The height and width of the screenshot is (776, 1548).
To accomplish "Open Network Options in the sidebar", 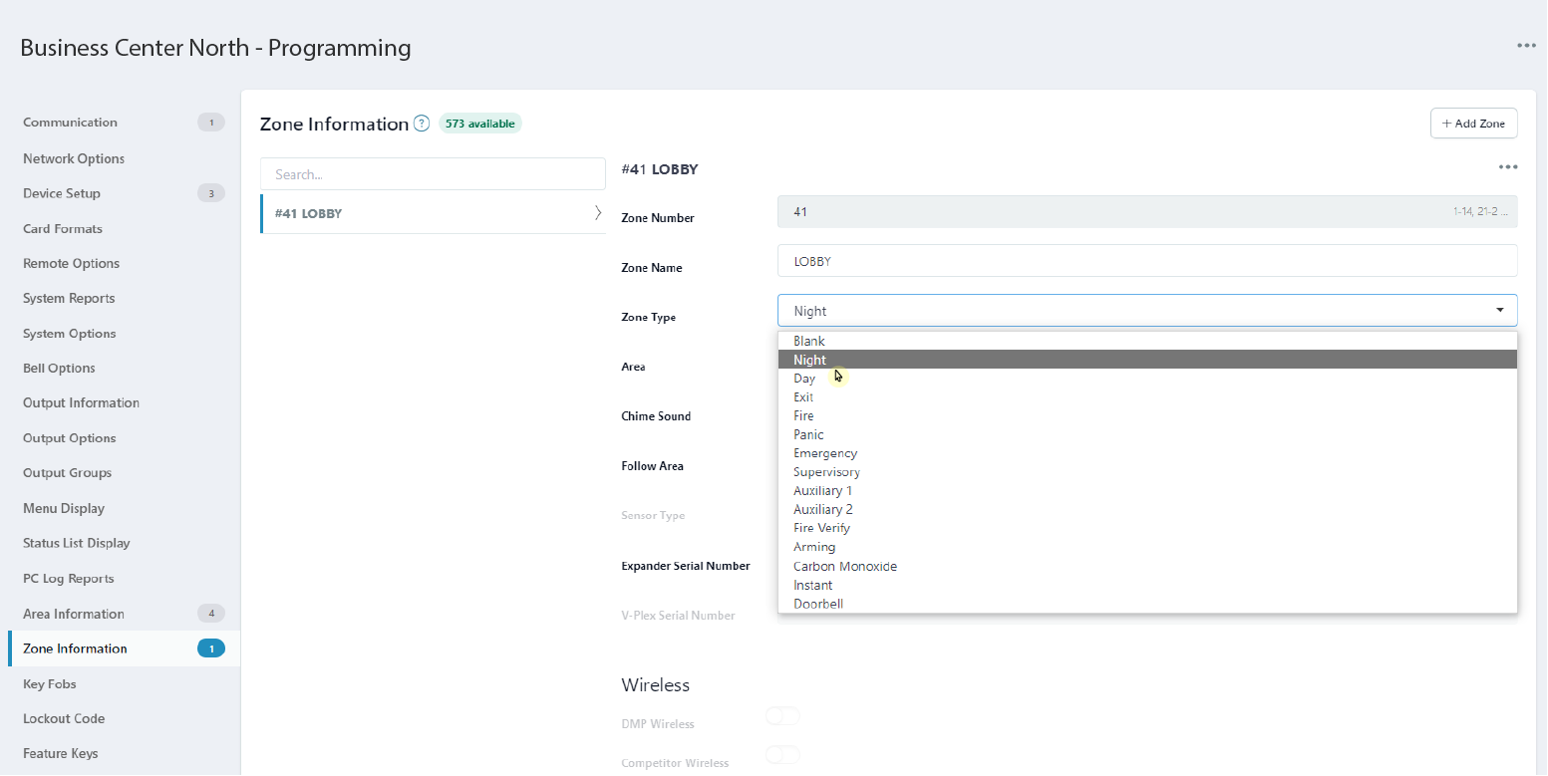I will (74, 158).
